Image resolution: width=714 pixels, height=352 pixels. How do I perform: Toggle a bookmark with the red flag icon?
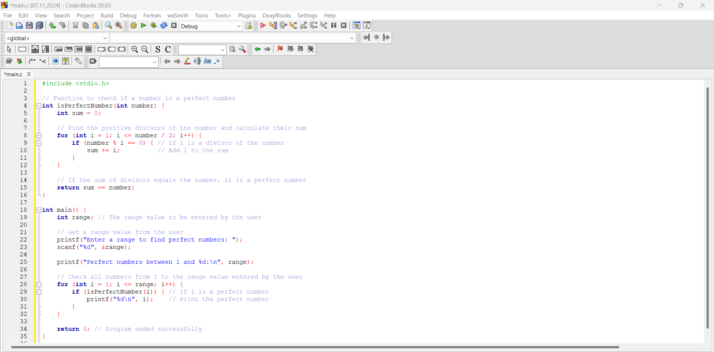pos(280,49)
